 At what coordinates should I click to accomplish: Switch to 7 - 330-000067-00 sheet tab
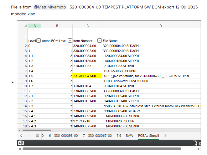click(x=97, y=136)
